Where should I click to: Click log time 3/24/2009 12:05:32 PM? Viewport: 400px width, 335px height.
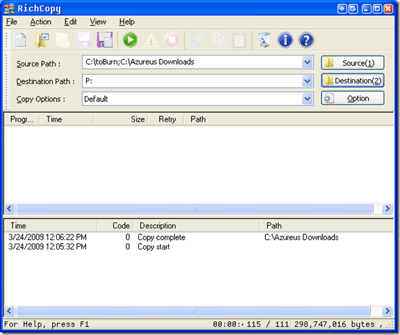[47, 247]
